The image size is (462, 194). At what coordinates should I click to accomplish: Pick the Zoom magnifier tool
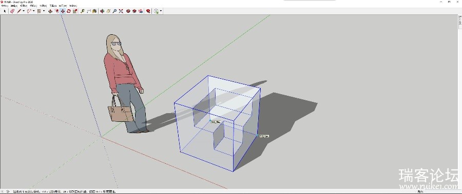point(114,11)
